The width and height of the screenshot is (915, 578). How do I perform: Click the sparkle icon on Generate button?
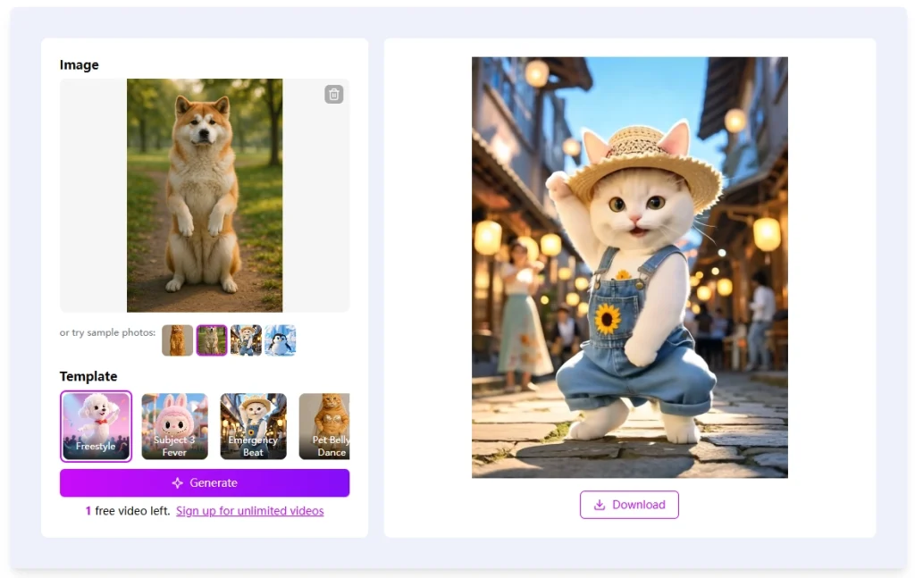tap(178, 483)
